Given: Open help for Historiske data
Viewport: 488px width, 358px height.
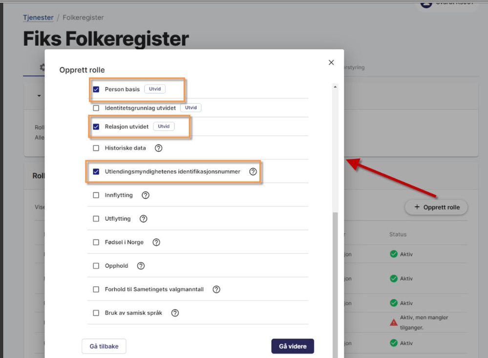Looking at the screenshot, I should 158,148.
